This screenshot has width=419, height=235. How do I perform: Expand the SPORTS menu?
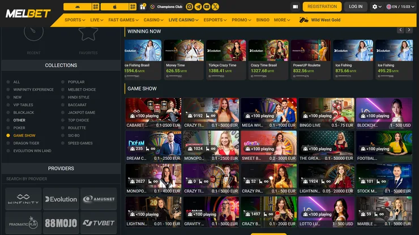[75, 20]
